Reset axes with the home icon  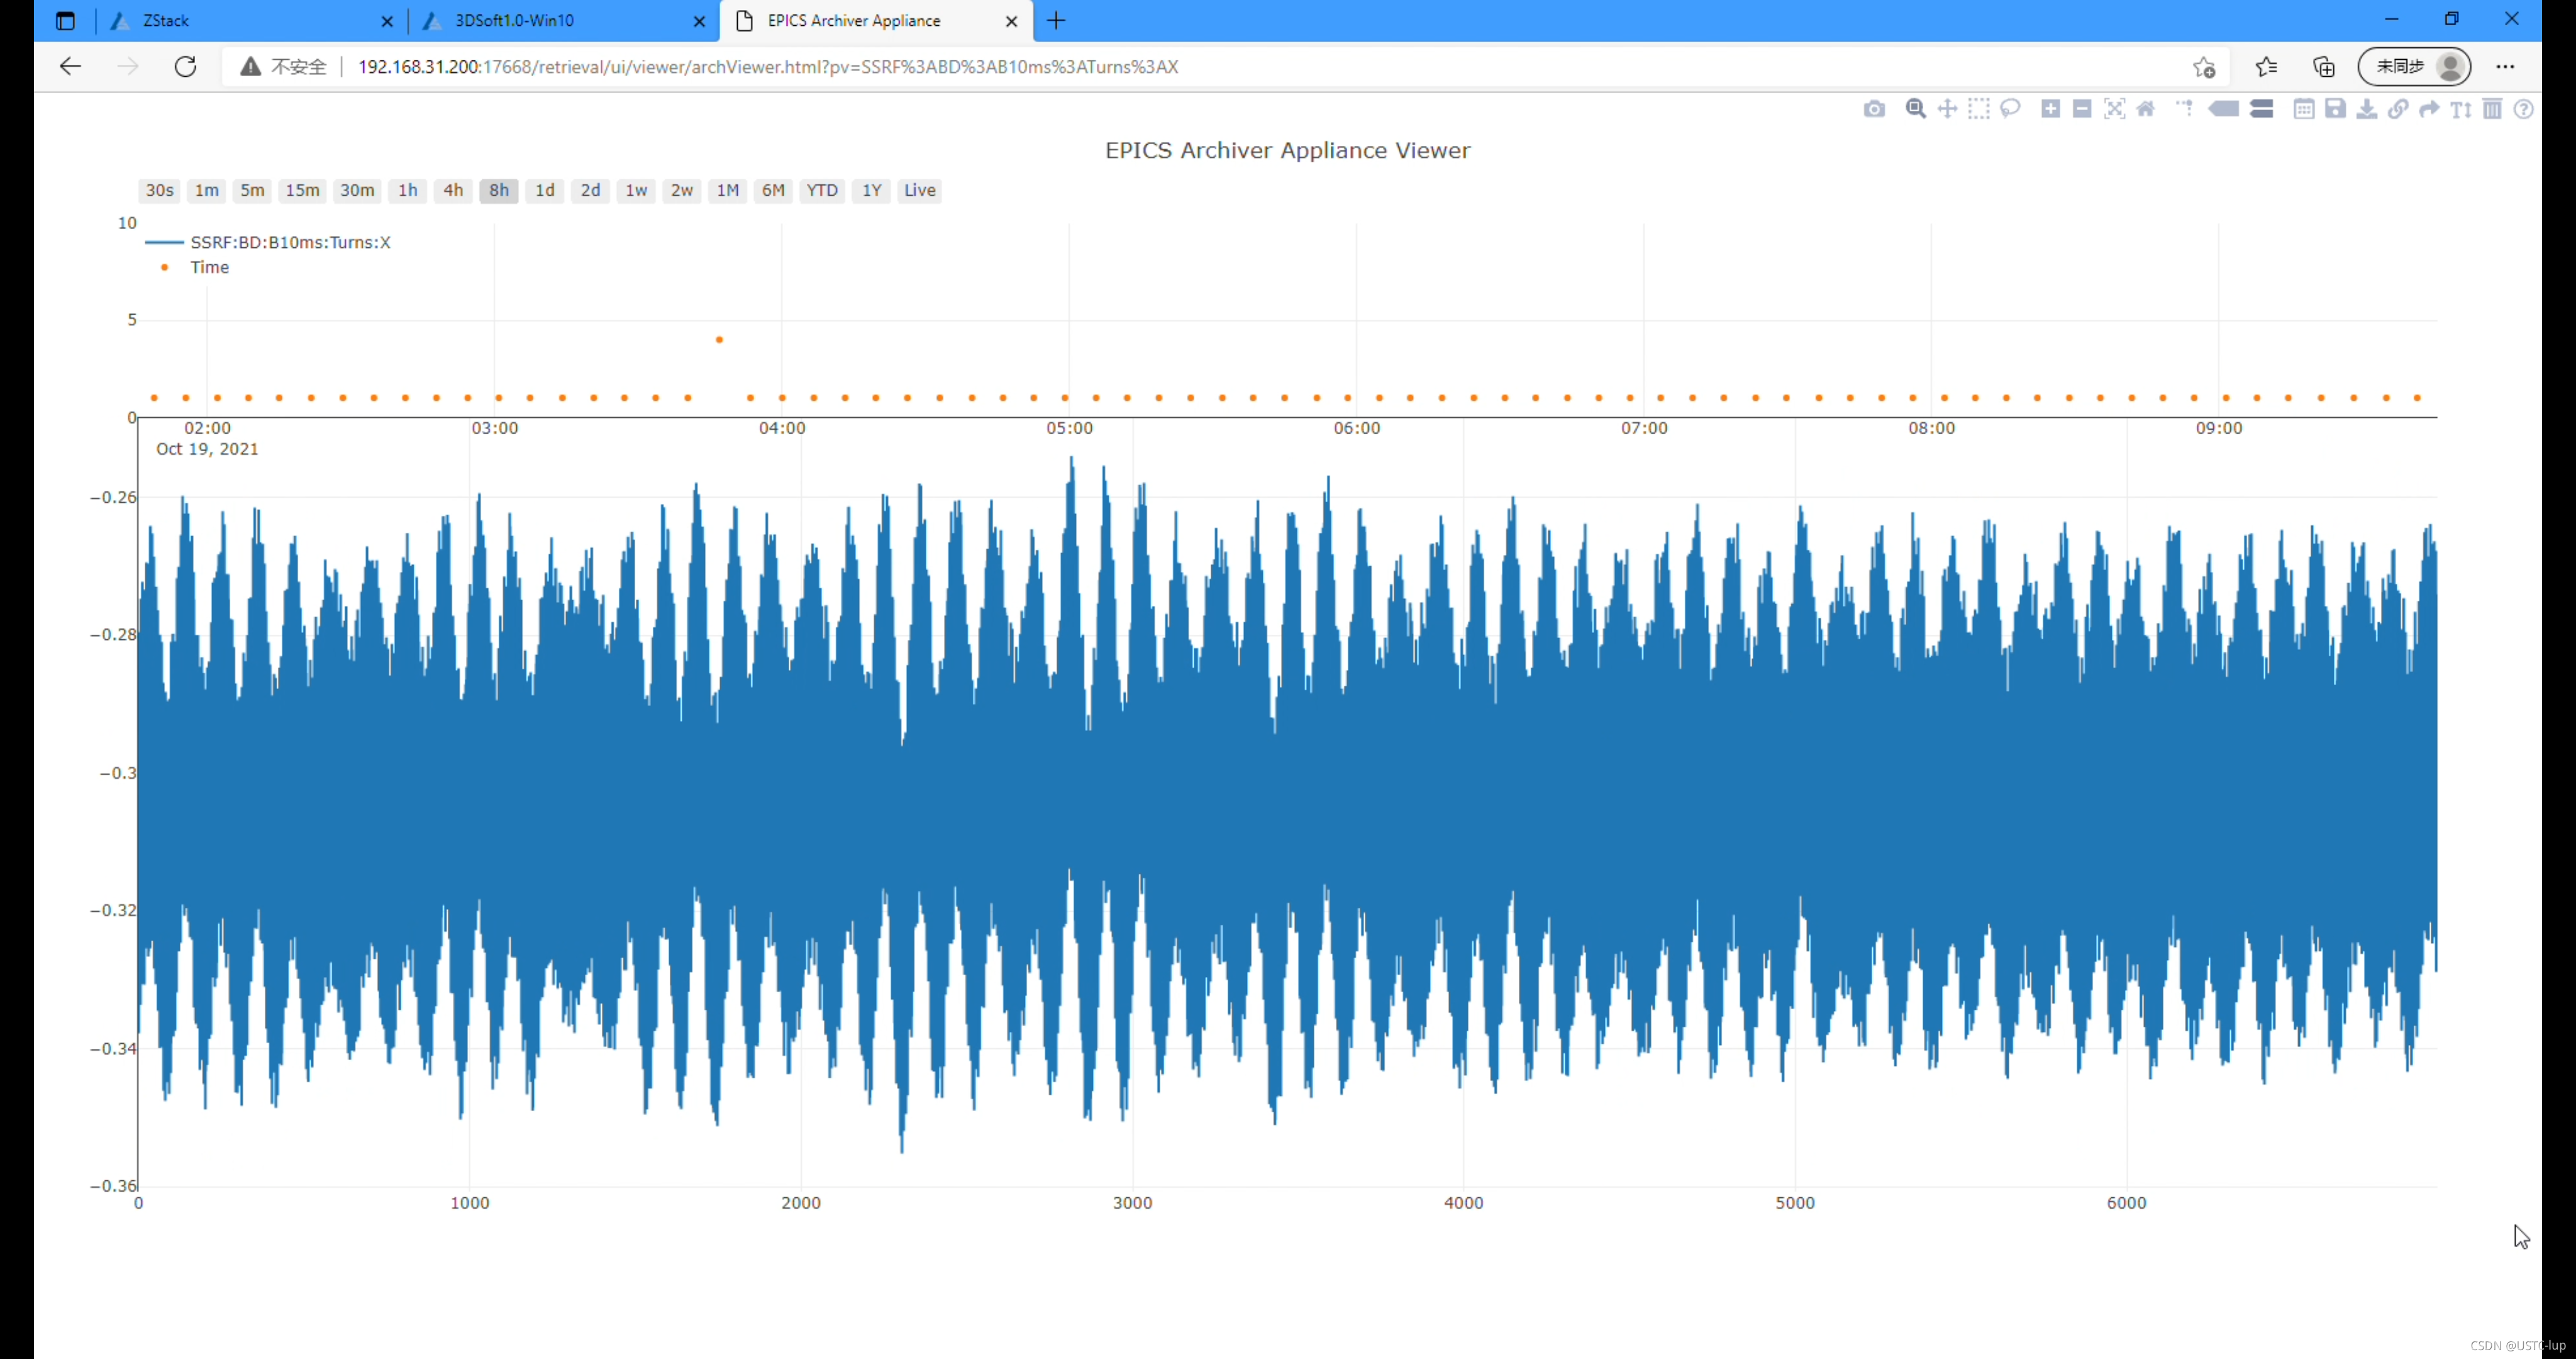coord(2146,109)
